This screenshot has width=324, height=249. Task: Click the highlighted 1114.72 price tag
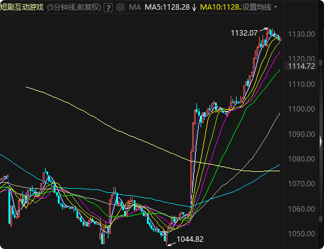click(x=301, y=66)
